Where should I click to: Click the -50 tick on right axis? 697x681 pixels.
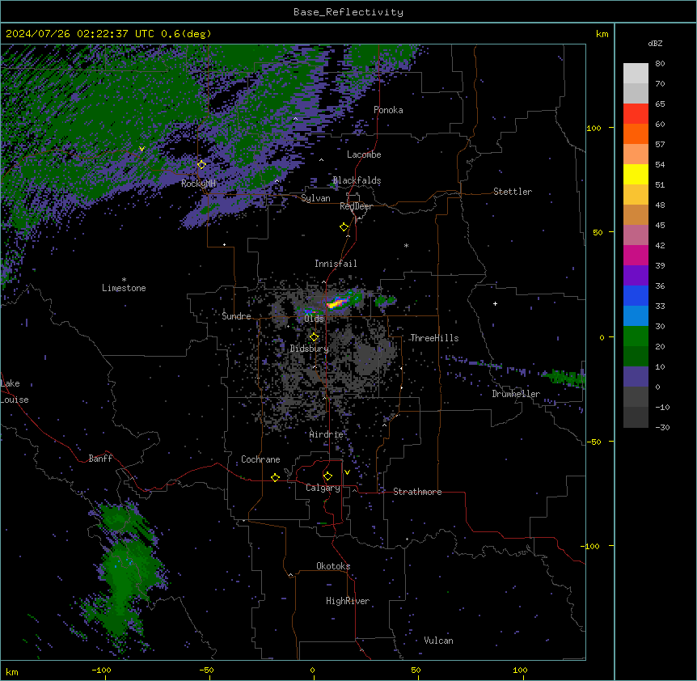tap(594, 442)
